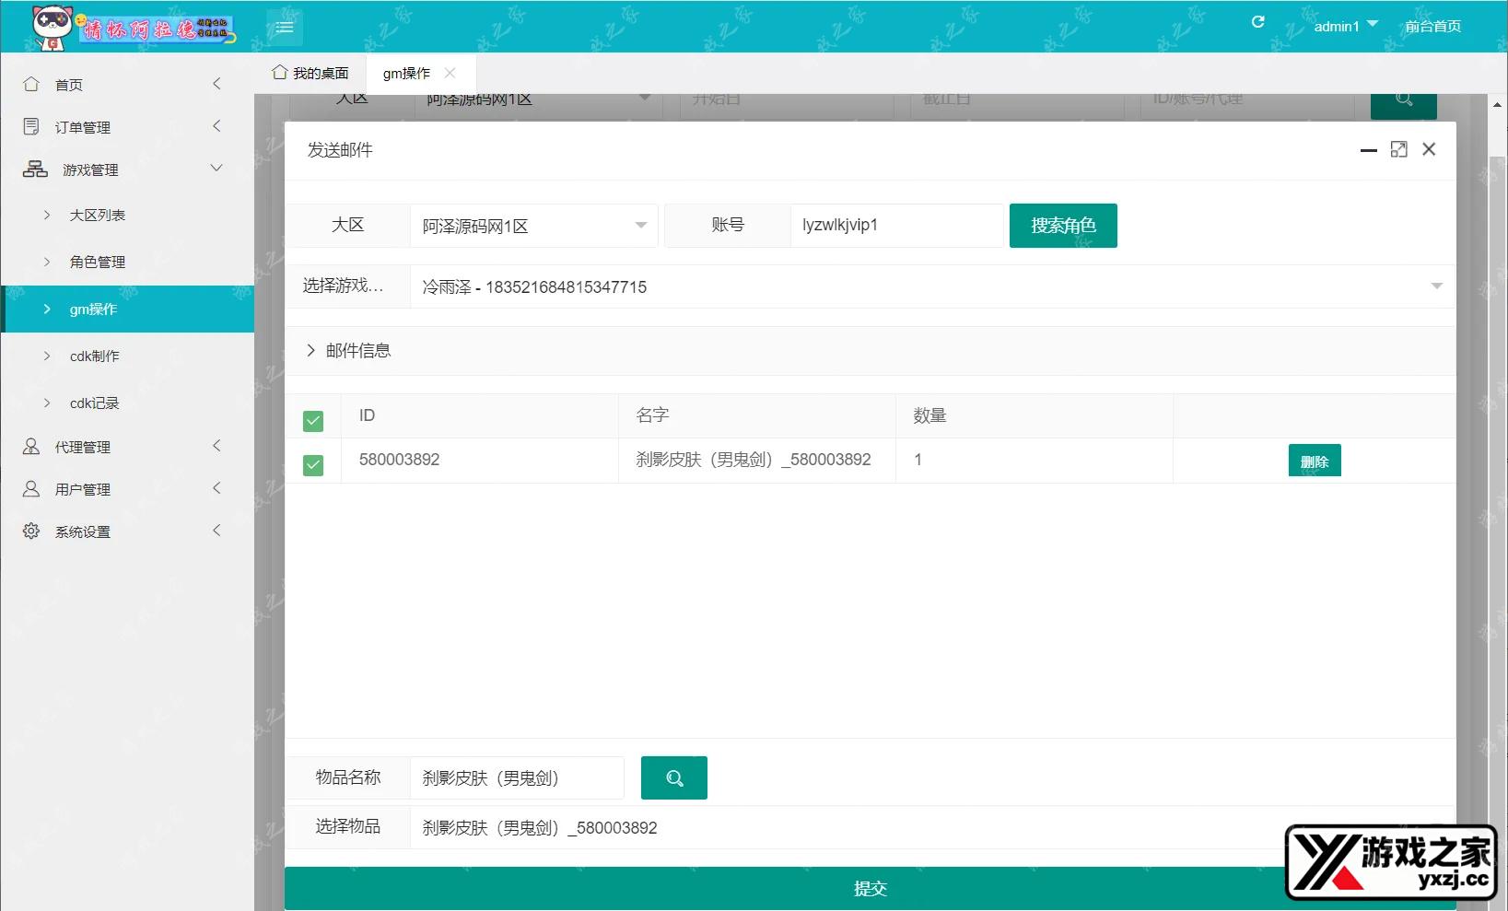
Task: Expand the 系统设置 sidebar menu
Action: point(217,531)
